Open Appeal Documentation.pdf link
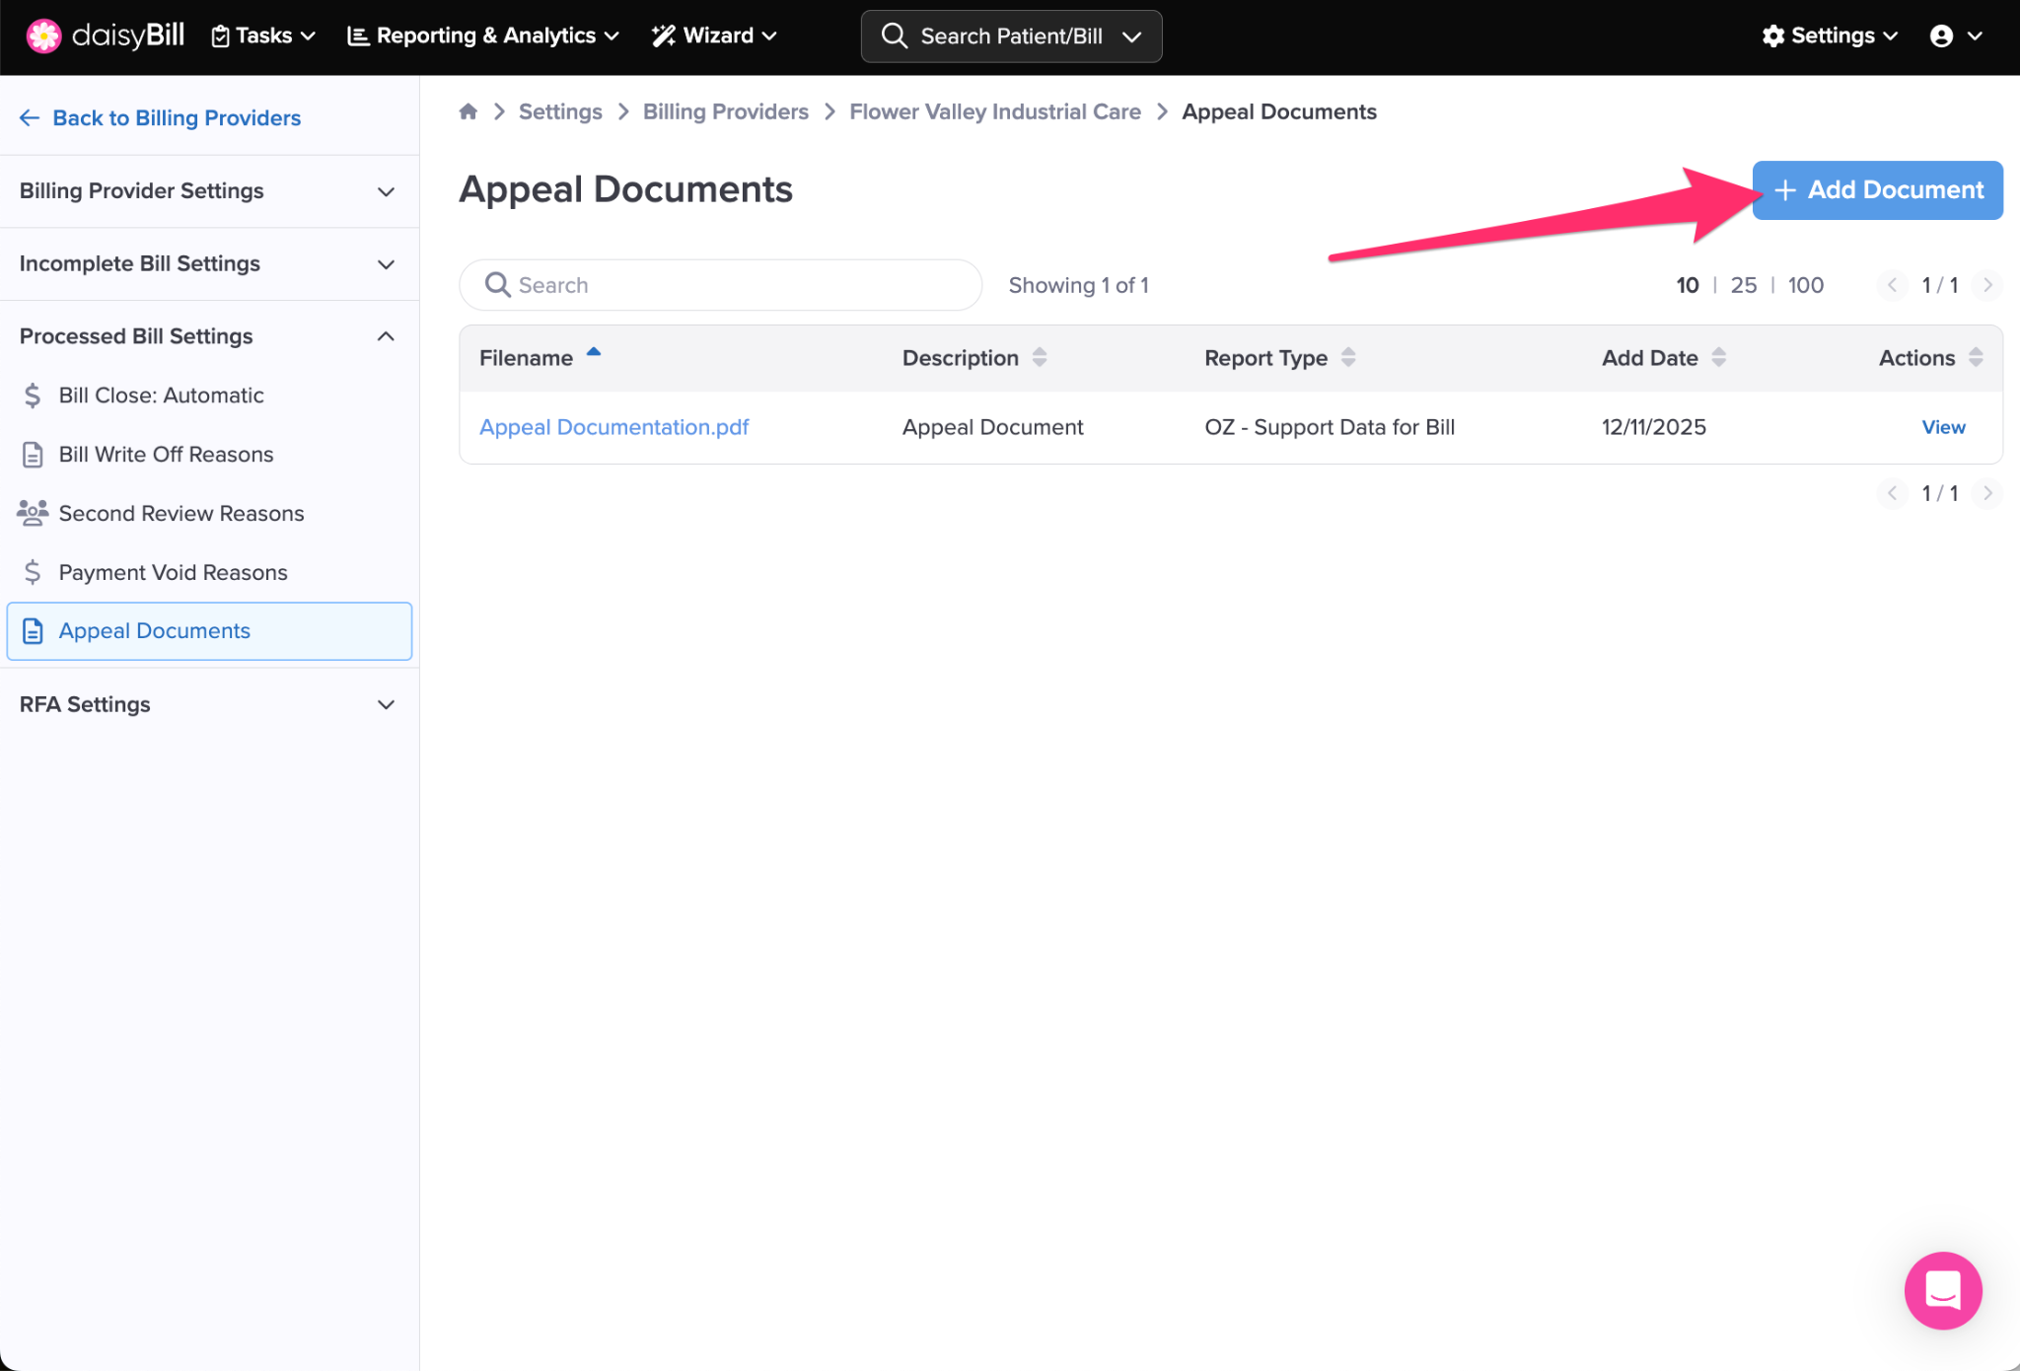 pos(613,427)
